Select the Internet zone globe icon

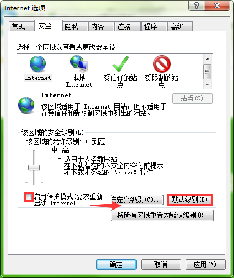(x=37, y=64)
